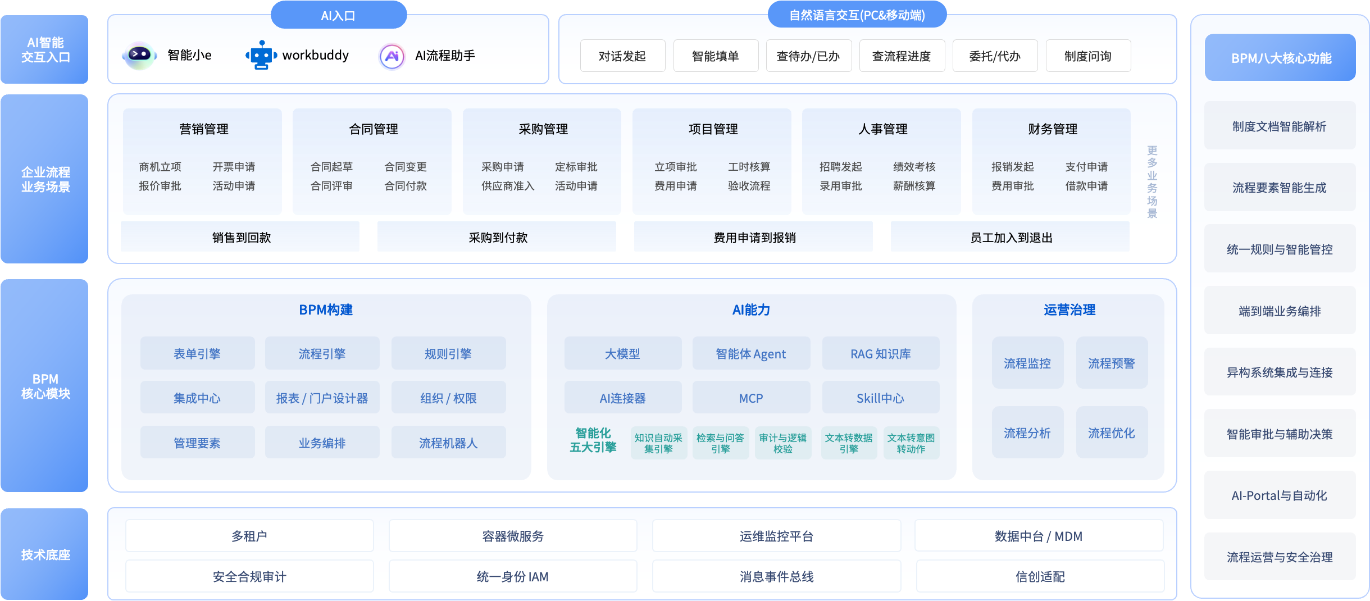Open 报表 / 门户设计器

[322, 398]
